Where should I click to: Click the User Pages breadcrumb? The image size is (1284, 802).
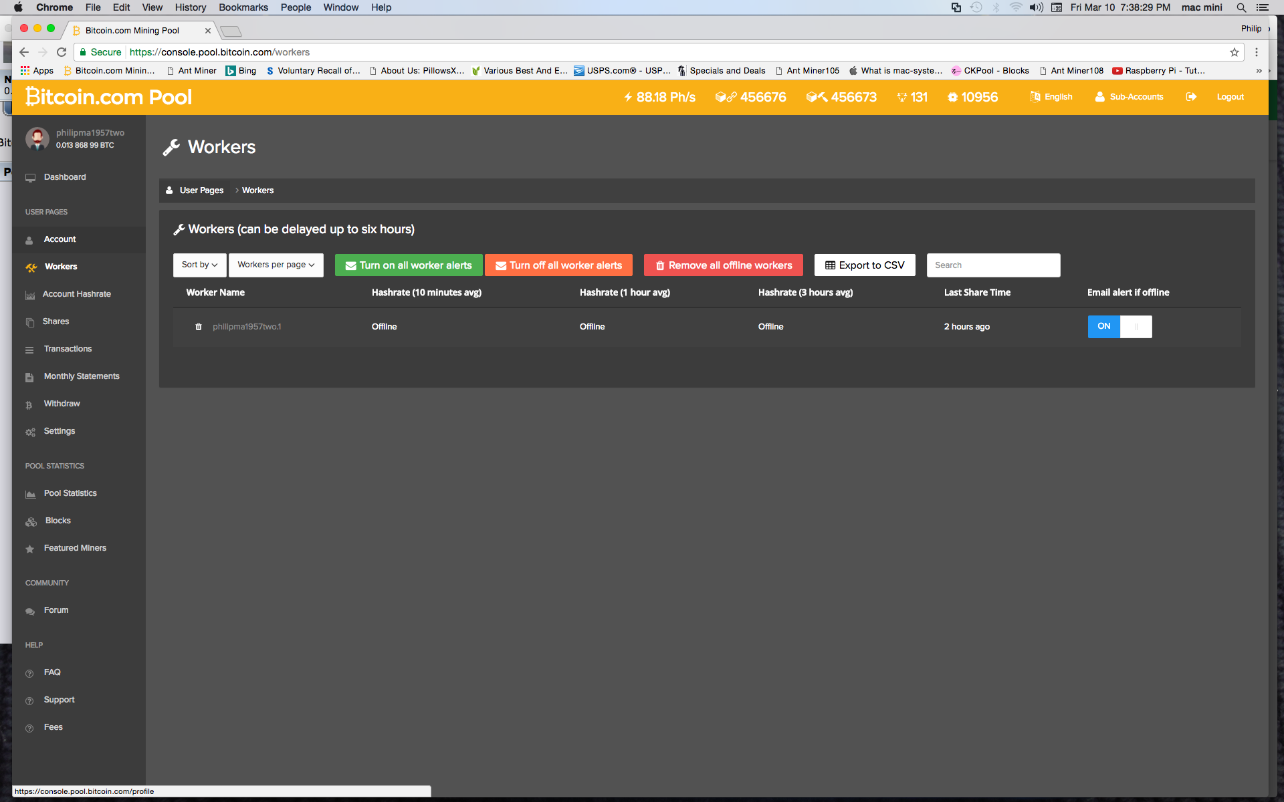tap(201, 190)
